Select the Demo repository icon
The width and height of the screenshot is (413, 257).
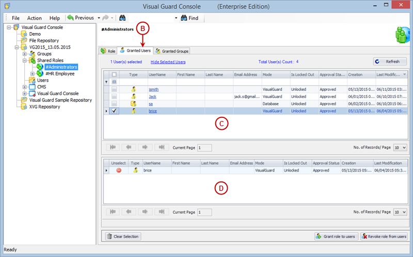[24, 34]
